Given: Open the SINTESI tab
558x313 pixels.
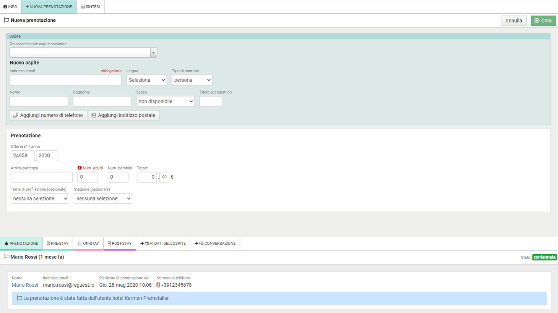Looking at the screenshot, I should pos(91,7).
